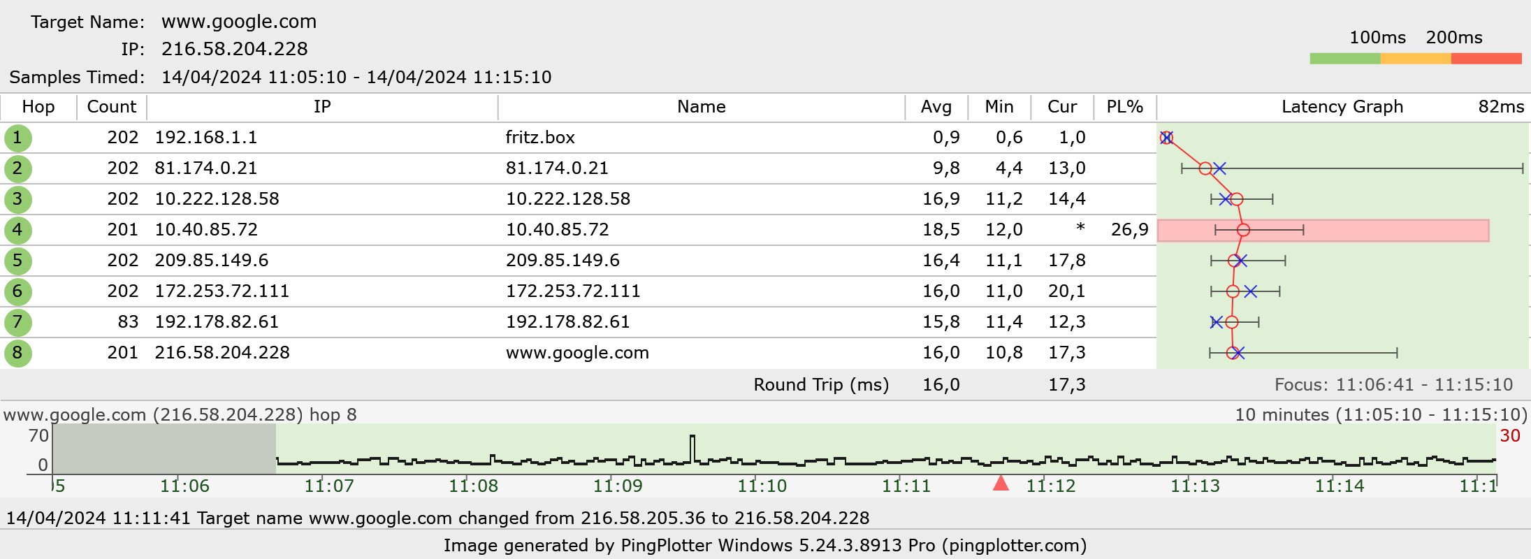1531x559 pixels.
Task: Click the hop 3 green circle
Action: pos(17,199)
